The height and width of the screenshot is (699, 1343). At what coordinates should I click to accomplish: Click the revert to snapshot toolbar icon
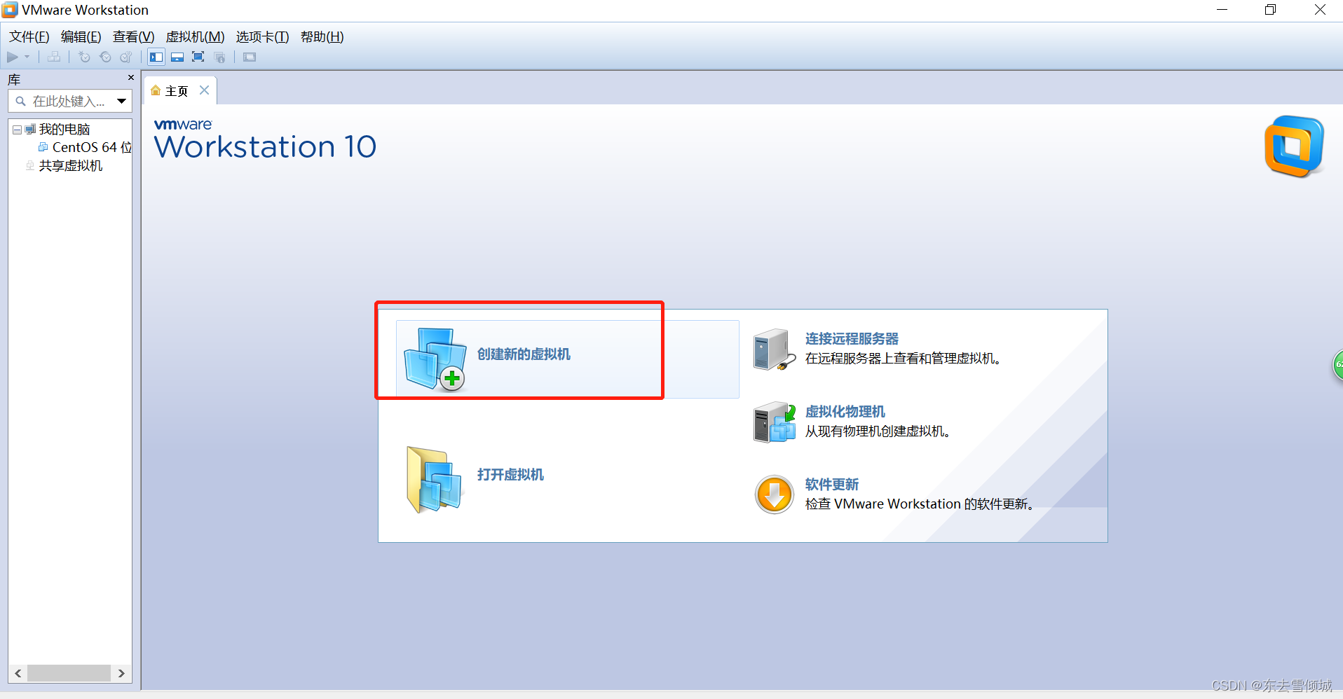coord(105,57)
